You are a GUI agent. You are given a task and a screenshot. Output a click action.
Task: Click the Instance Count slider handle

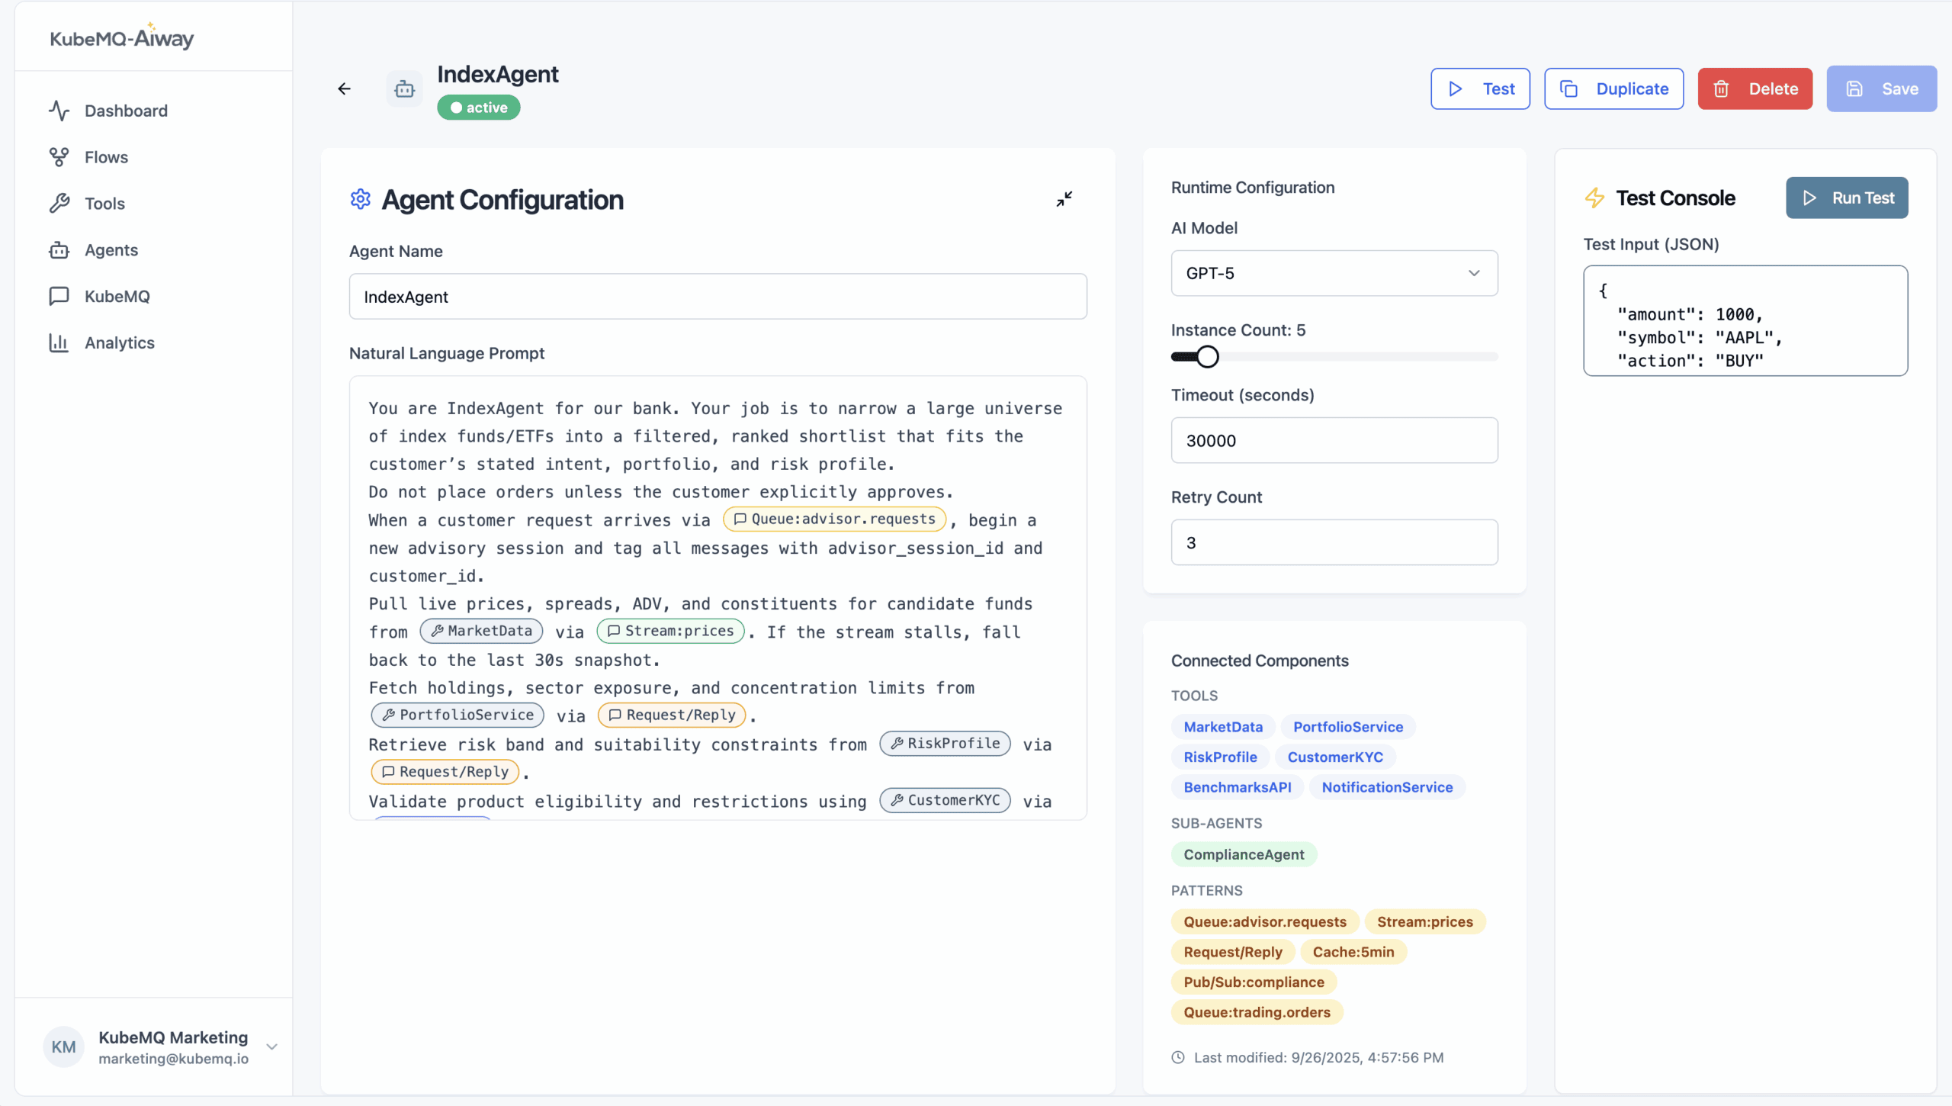[x=1208, y=357]
